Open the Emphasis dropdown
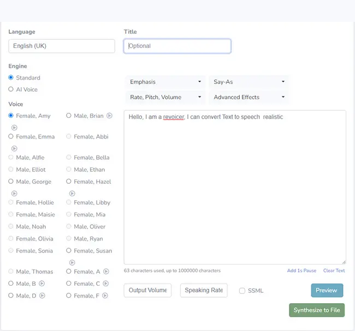This screenshot has width=355, height=331. (x=165, y=82)
